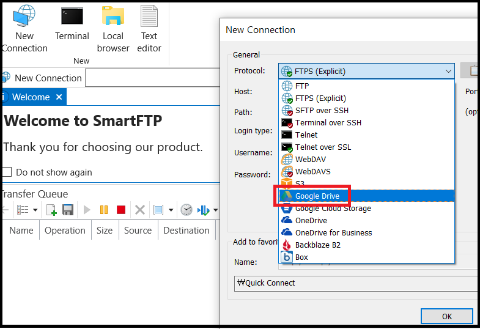Select the S3 protocol entry
Screen dimensions: 480x329
pos(366,183)
